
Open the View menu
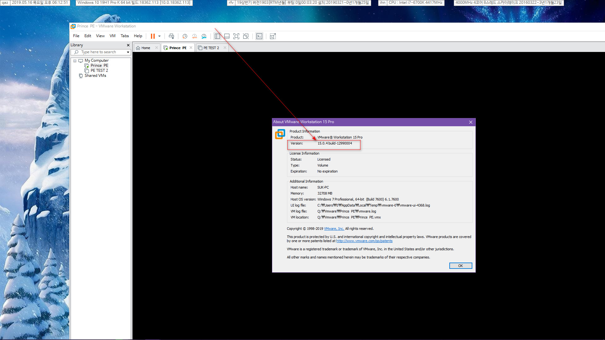[x=100, y=36]
